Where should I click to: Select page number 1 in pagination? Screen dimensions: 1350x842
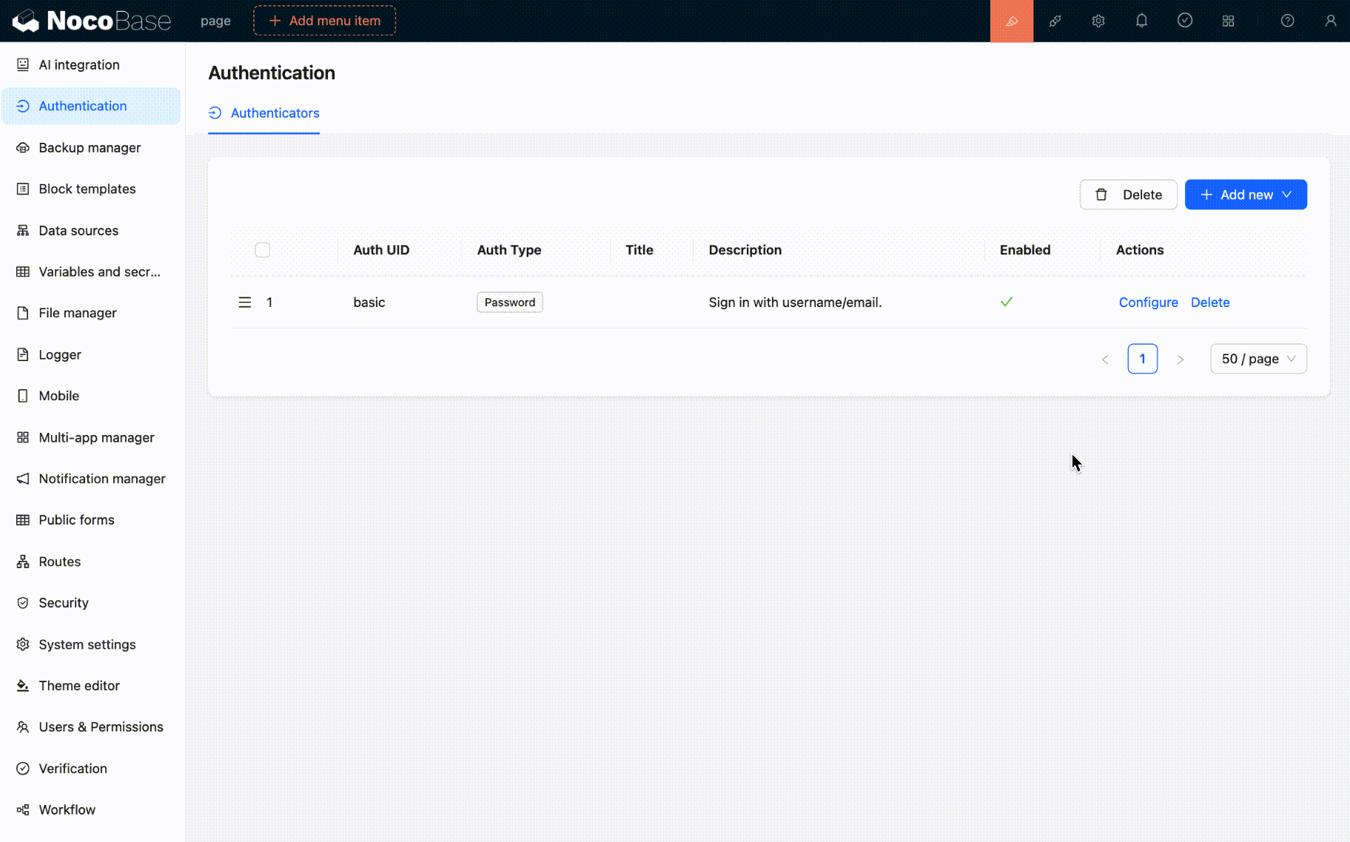1142,359
